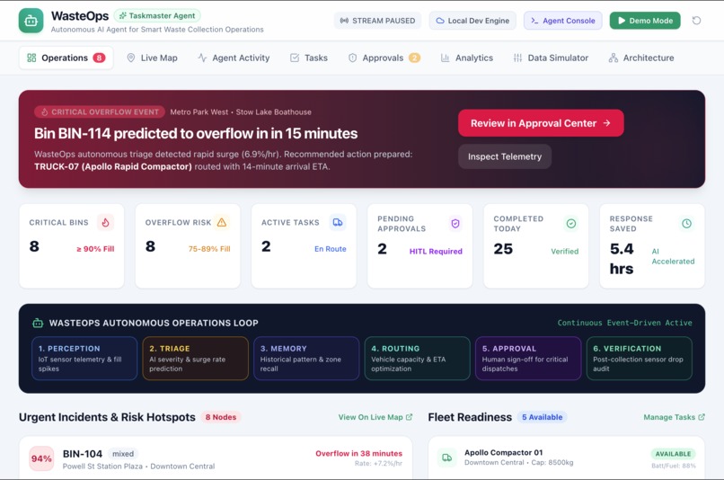724x480 pixels.
Task: Click the AVAILABLE status badge
Action: tap(673, 454)
